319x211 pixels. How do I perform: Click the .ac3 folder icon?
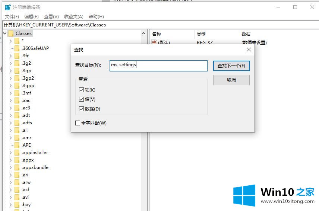tap(17, 108)
